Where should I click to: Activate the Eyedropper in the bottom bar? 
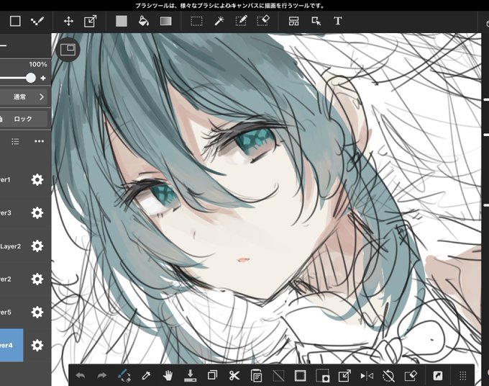click(146, 376)
